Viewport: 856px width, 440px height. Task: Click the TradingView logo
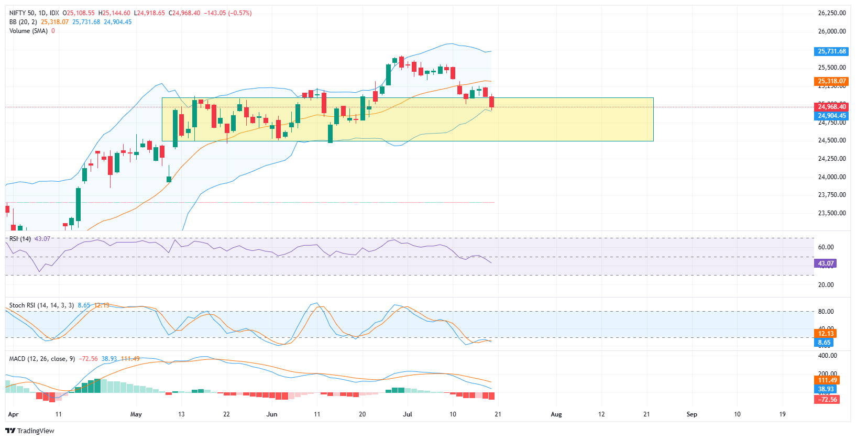coord(30,431)
